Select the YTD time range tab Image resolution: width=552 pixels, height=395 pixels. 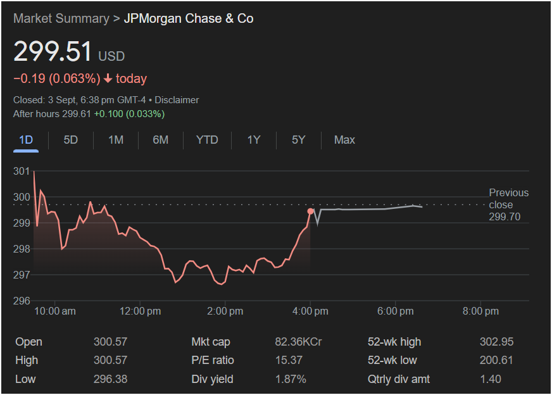coord(207,140)
